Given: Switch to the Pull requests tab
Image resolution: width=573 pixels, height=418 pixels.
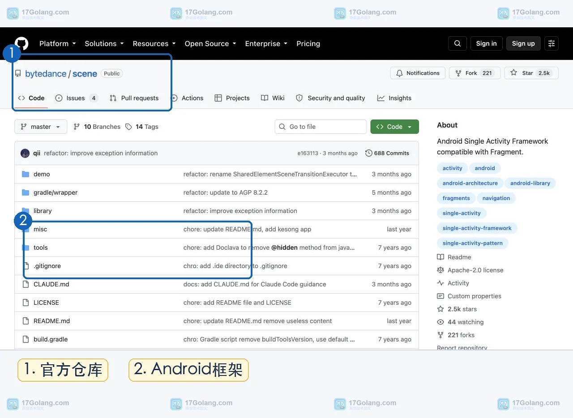Looking at the screenshot, I should pos(134,98).
